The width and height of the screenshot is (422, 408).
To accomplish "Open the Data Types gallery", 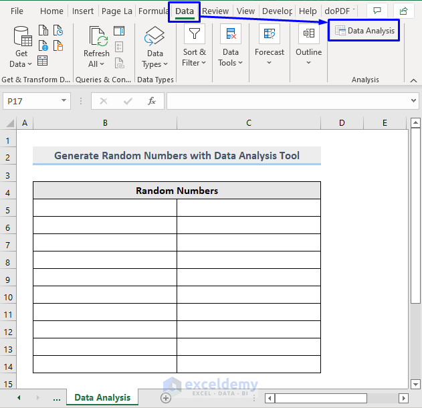I will point(154,47).
